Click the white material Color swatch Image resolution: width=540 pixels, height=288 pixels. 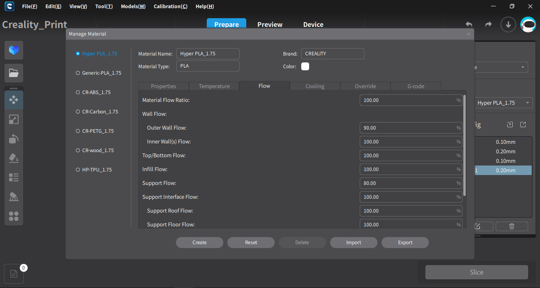(x=305, y=66)
